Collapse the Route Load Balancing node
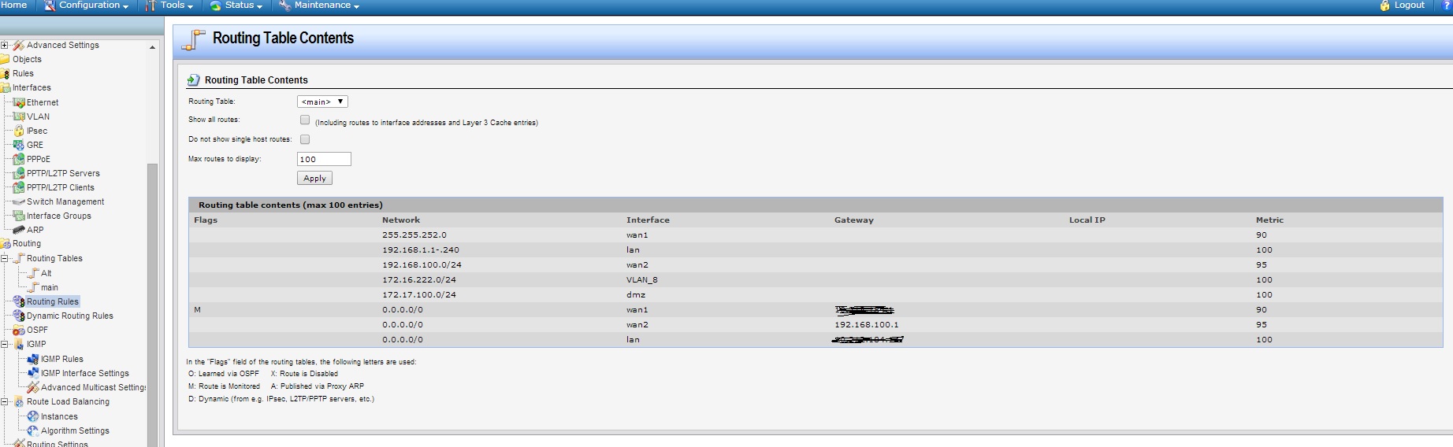The width and height of the screenshot is (1453, 447). (5, 401)
